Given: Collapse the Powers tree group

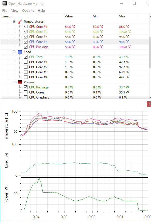Looking at the screenshot, I should point(14,82).
